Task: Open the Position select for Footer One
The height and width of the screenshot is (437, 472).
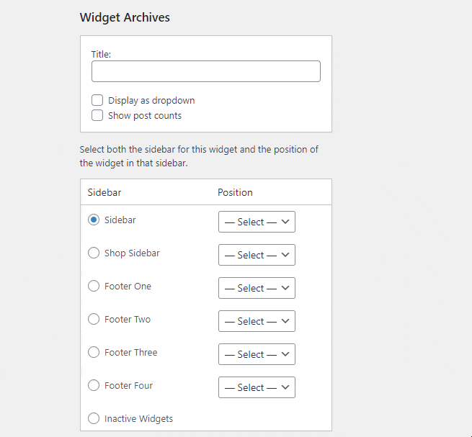Action: click(x=257, y=288)
